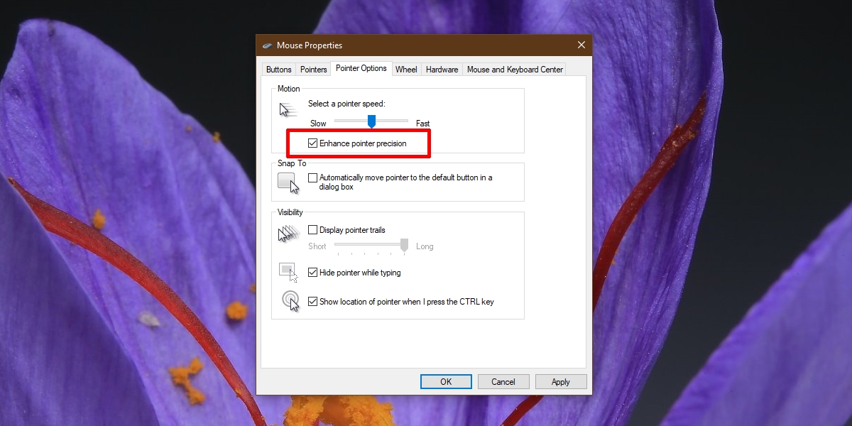Click the "Motion" group label
This screenshot has height=426, width=852.
pyautogui.click(x=289, y=89)
